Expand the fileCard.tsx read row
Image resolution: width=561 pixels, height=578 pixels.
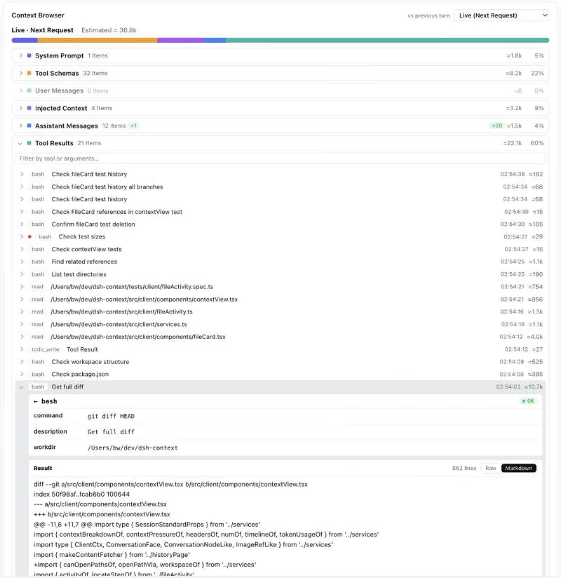[x=22, y=337]
